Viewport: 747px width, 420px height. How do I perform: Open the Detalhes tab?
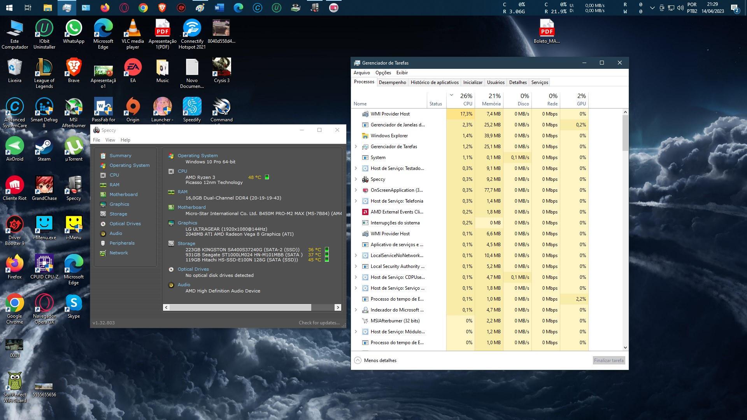point(518,82)
